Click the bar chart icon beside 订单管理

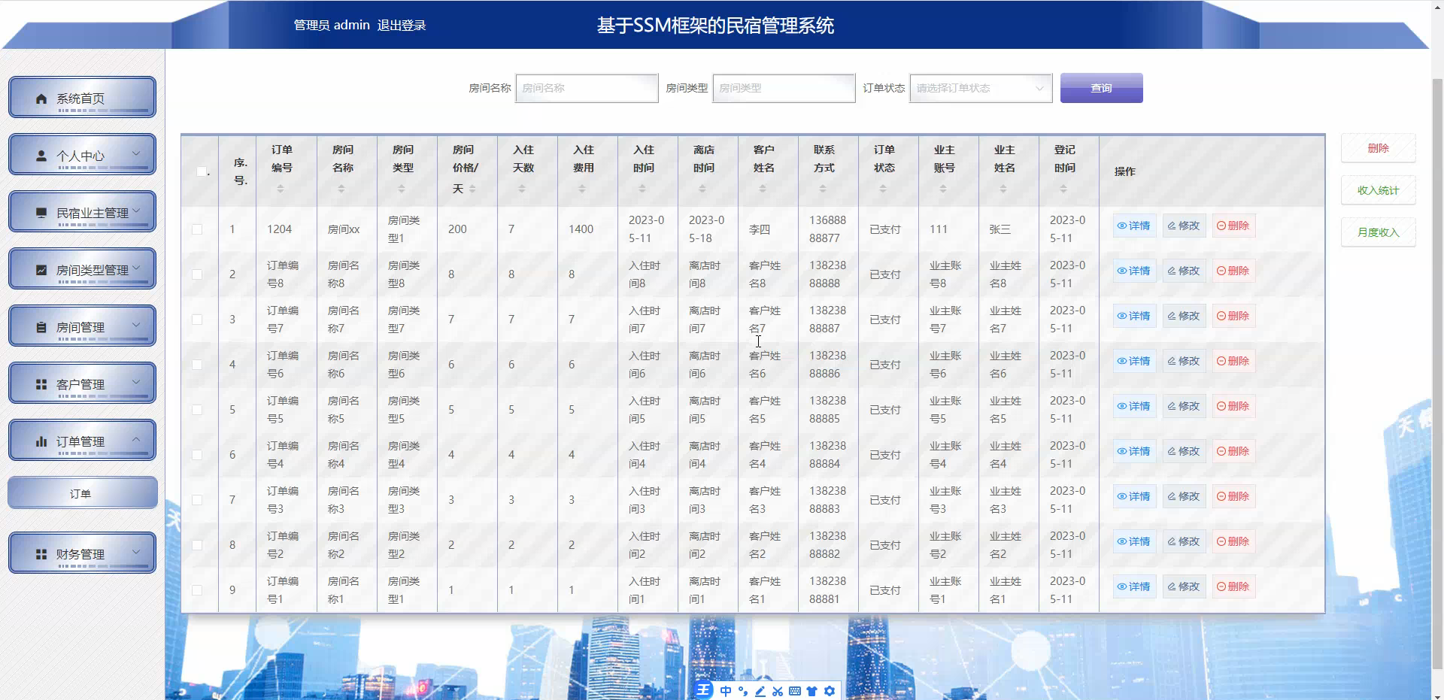coord(41,441)
